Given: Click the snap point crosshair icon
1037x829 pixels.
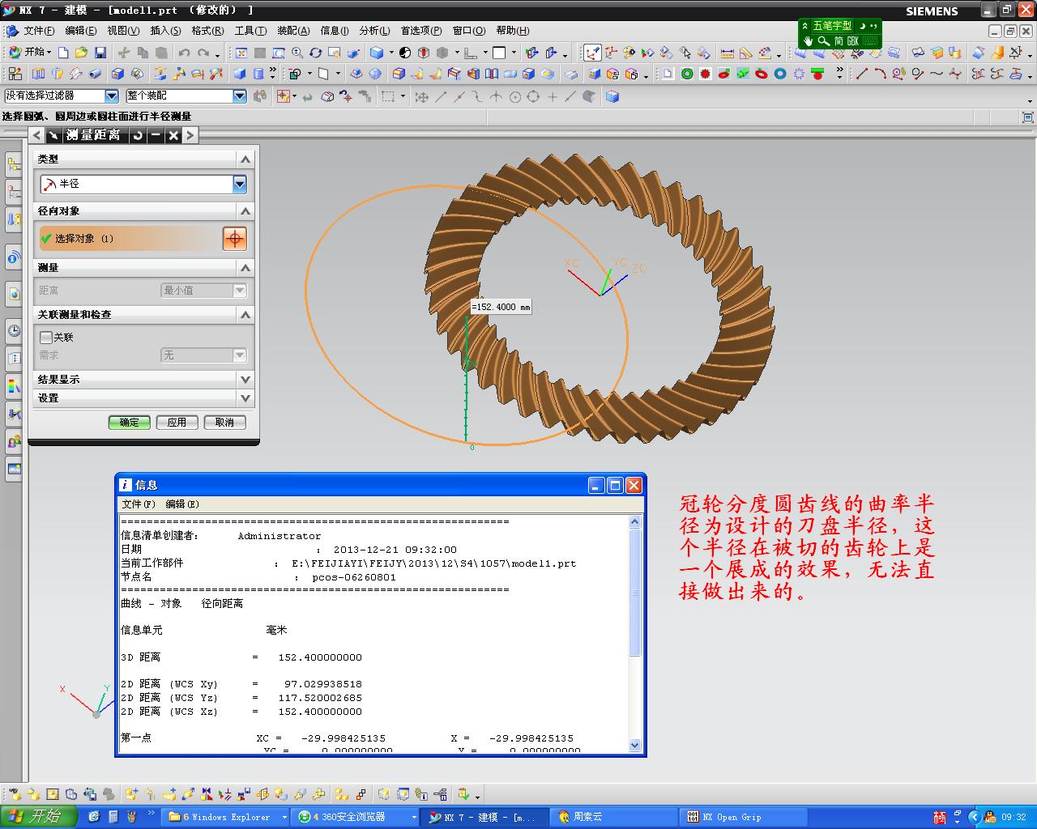Looking at the screenshot, I should click(284, 96).
